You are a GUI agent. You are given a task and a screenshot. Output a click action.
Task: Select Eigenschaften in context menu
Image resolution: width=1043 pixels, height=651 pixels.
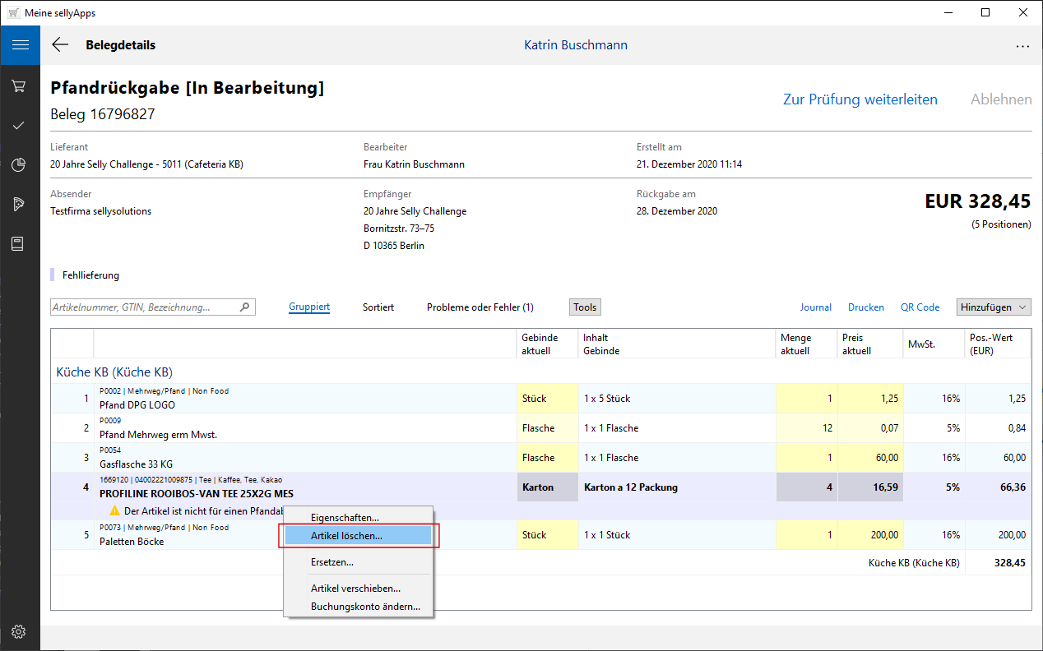(x=345, y=518)
